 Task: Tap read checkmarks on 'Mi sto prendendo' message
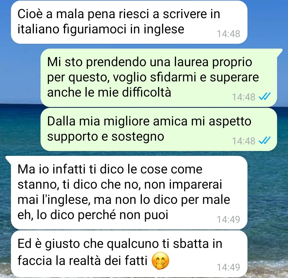click(265, 97)
